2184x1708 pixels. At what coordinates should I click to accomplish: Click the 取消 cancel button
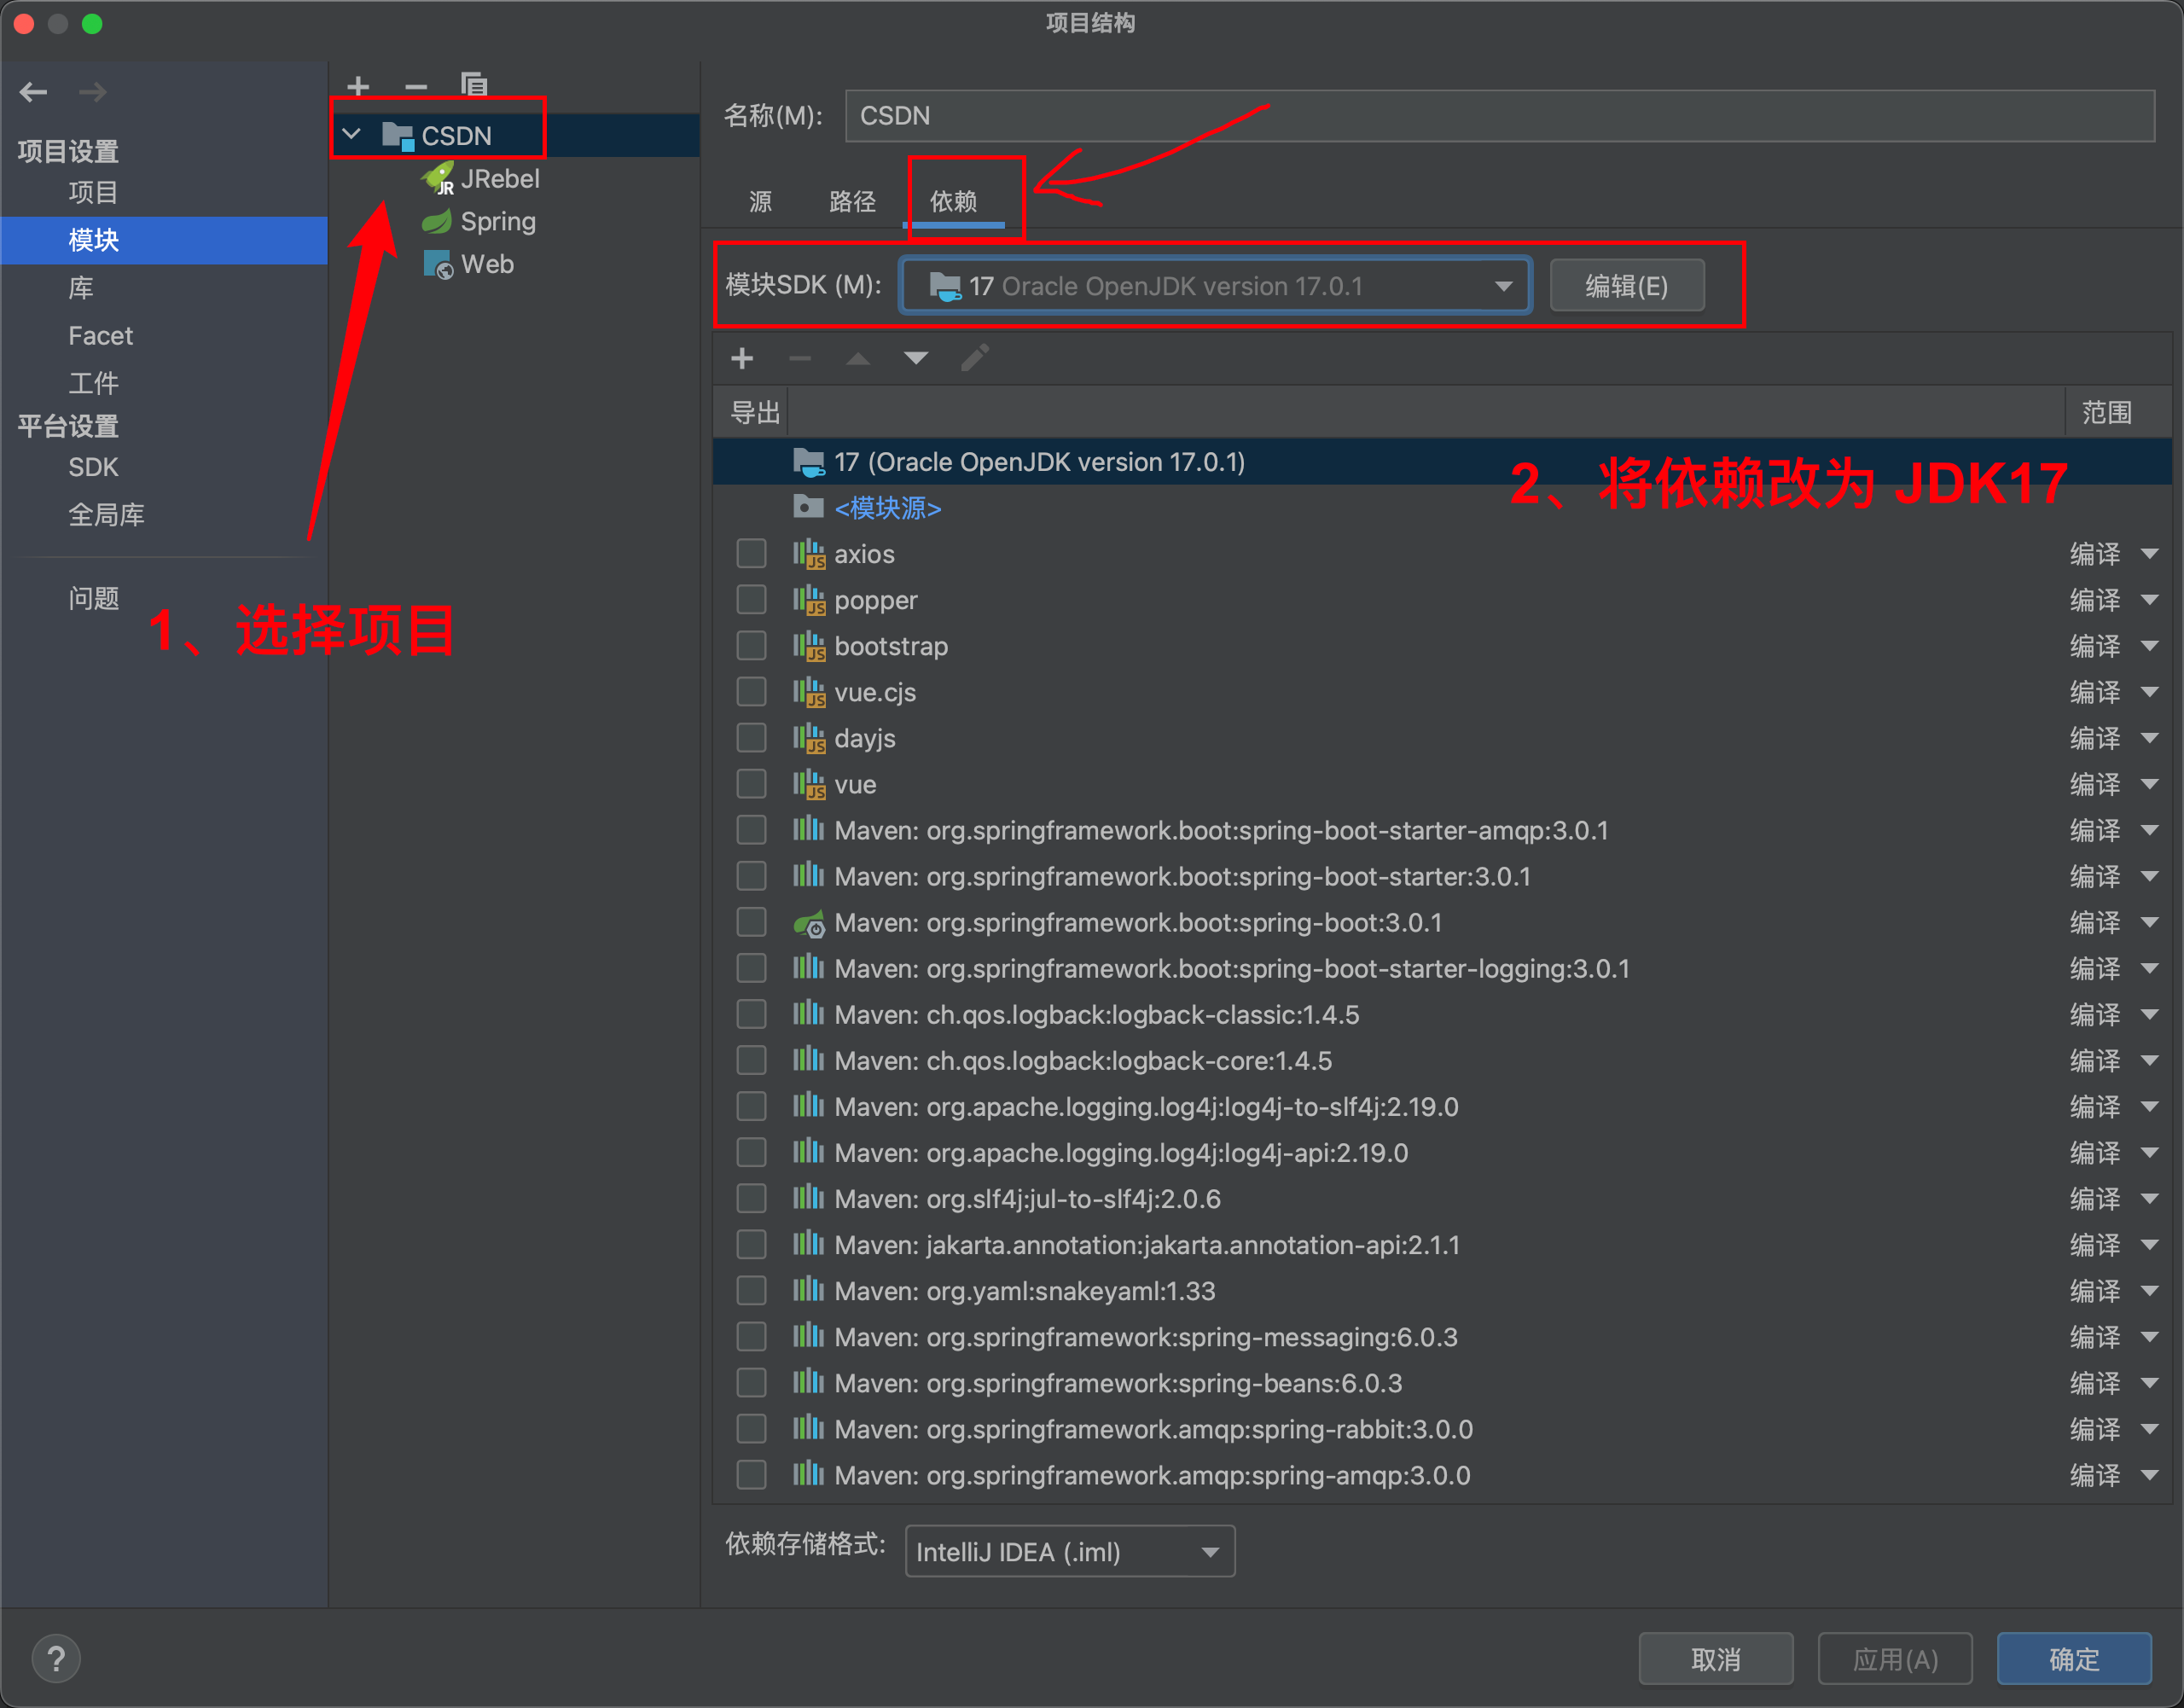point(1716,1659)
